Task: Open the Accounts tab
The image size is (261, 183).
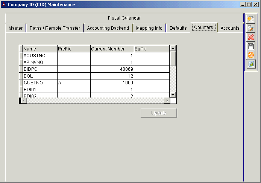Action: tap(230, 28)
